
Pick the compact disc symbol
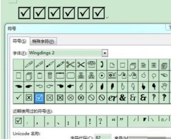coord(102,76)
